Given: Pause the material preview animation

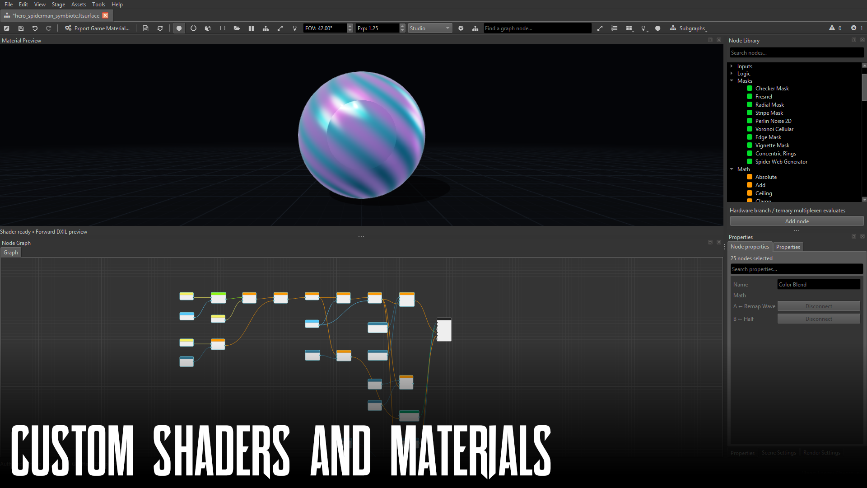Looking at the screenshot, I should [251, 28].
